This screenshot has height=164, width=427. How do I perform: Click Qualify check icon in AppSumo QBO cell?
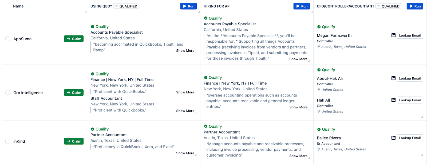(92, 27)
